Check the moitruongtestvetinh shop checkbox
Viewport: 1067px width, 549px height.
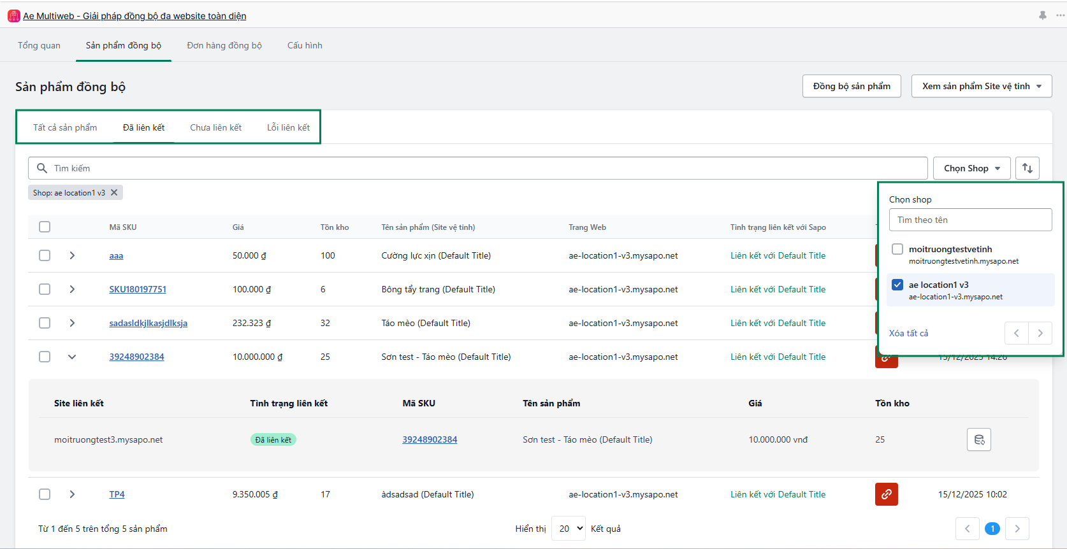pos(897,249)
